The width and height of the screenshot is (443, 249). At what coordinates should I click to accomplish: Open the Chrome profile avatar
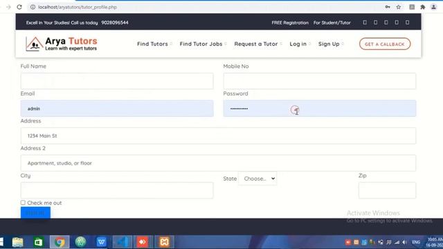(x=434, y=7)
